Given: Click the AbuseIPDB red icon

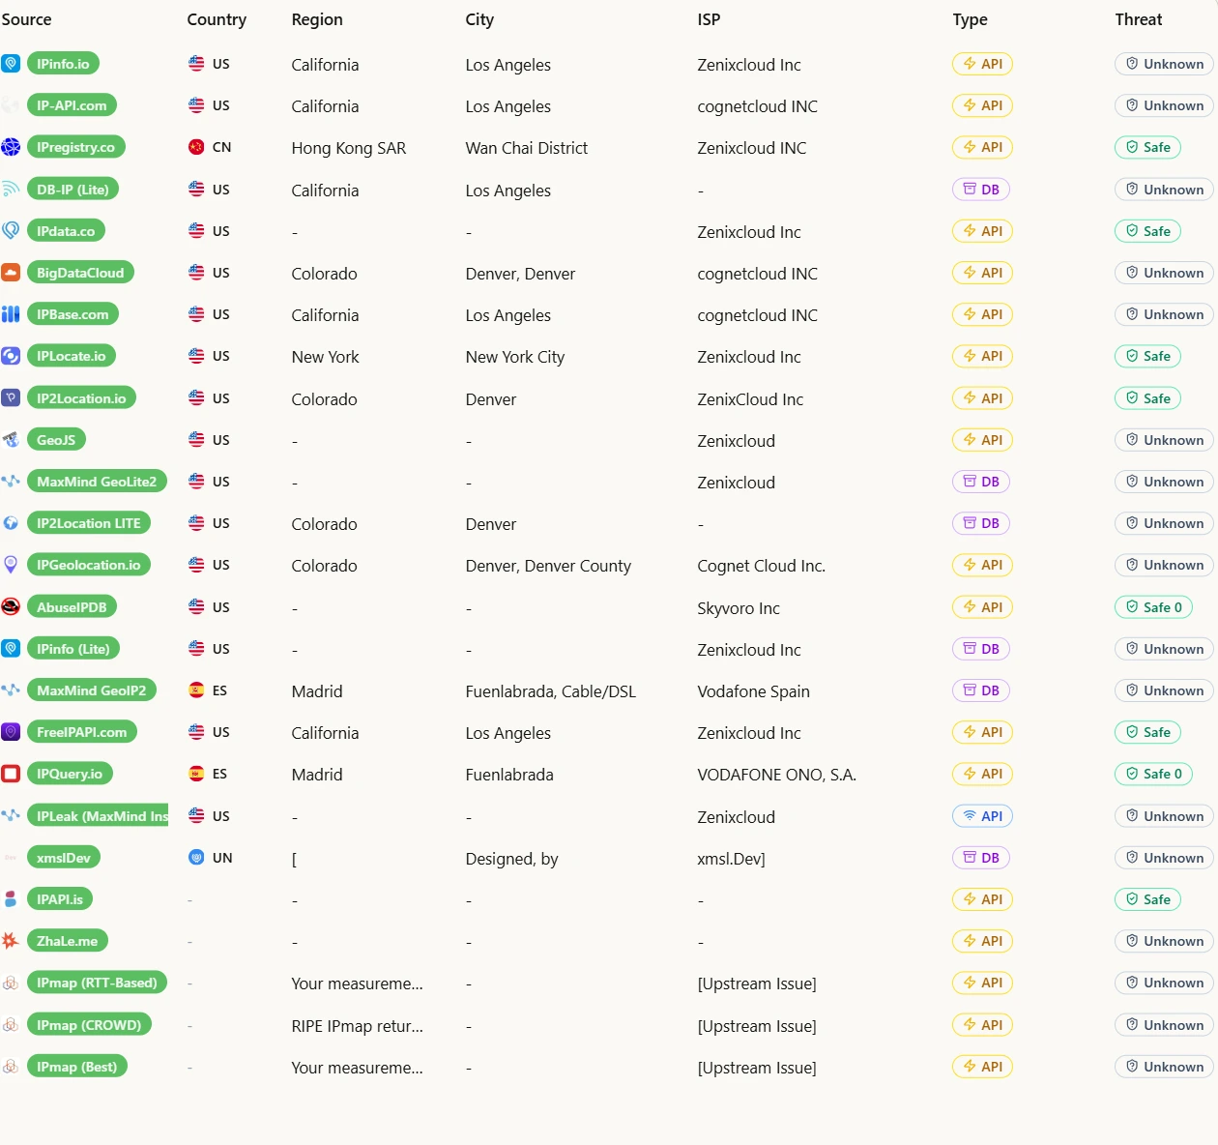Looking at the screenshot, I should (11, 606).
